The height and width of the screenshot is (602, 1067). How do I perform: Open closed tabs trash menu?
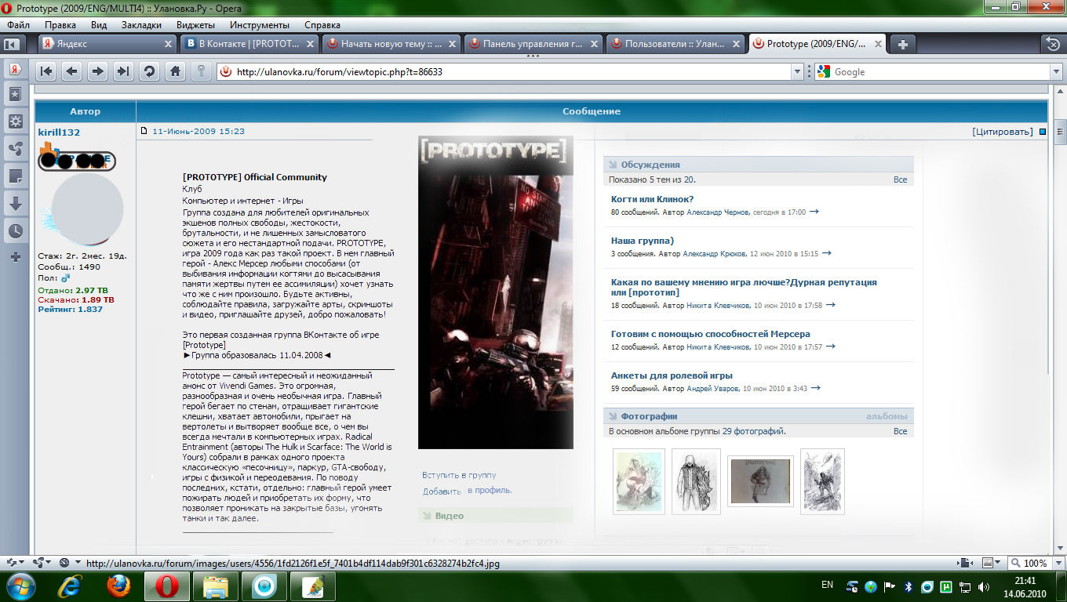[x=1051, y=44]
